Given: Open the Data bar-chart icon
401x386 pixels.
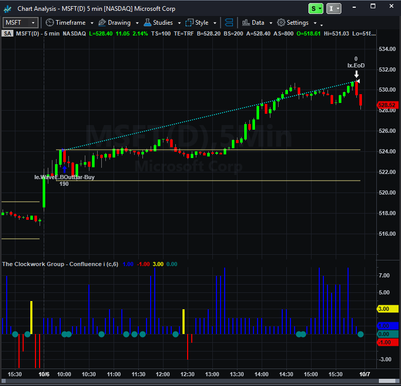Looking at the screenshot, I should click(246, 23).
